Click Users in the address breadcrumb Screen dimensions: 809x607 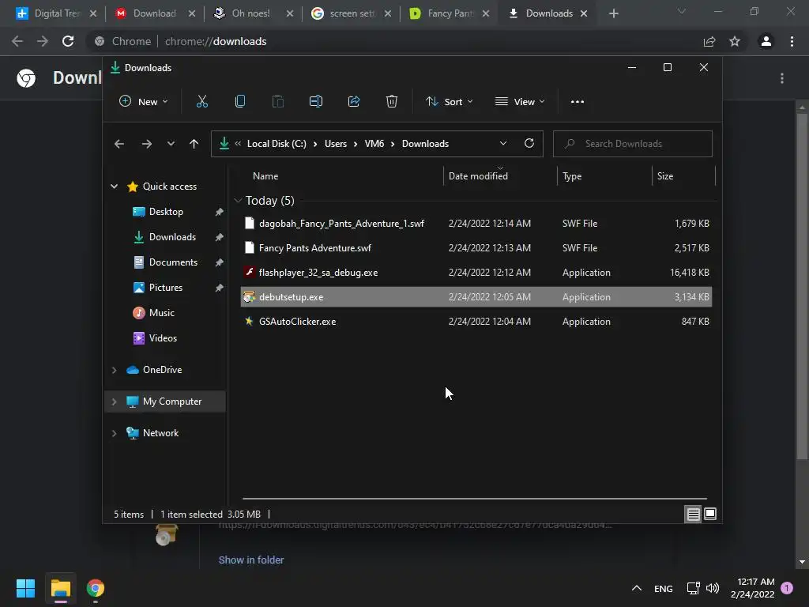pyautogui.click(x=335, y=144)
